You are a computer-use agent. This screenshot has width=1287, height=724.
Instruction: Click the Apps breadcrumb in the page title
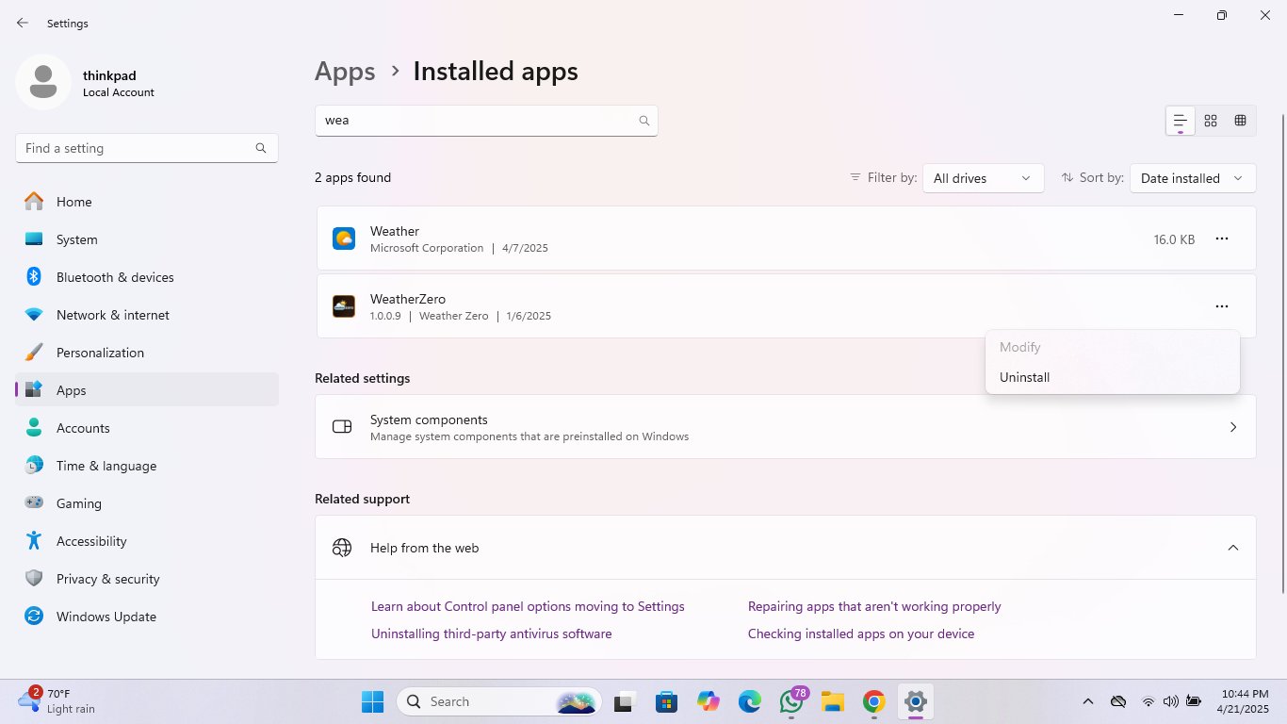345,72
